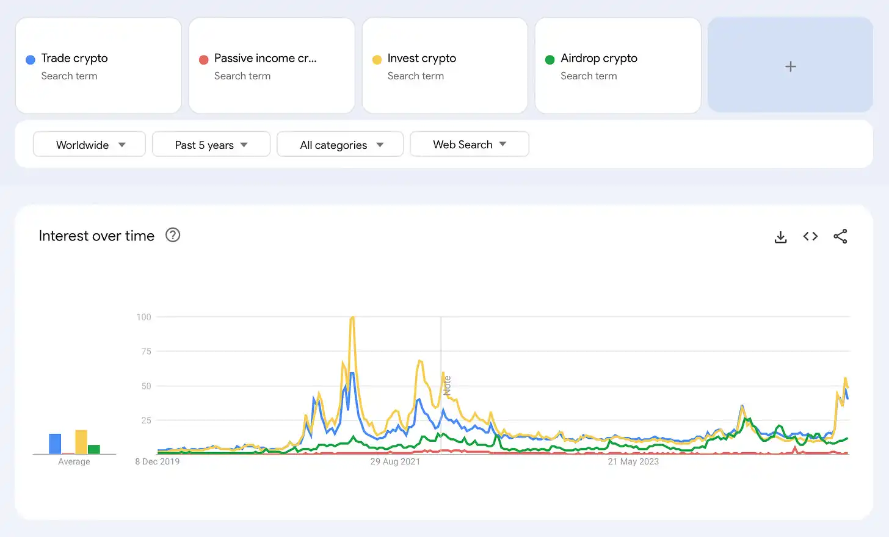Click the Note marker on the chart
The height and width of the screenshot is (537, 889).
point(447,386)
